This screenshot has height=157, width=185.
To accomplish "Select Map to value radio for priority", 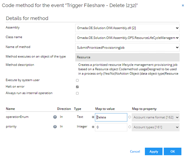I will tap(93, 127).
